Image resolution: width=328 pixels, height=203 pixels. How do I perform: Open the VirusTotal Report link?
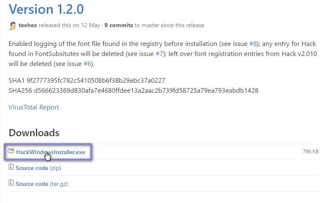coord(34,107)
